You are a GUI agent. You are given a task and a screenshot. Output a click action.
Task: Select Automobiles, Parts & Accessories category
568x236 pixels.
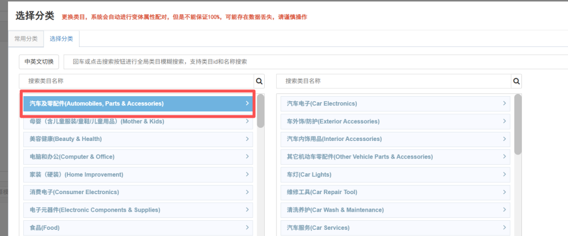point(138,104)
